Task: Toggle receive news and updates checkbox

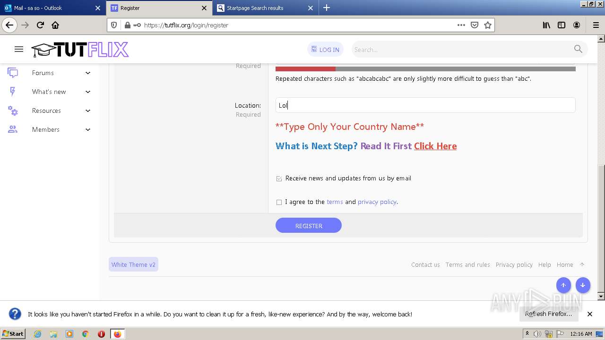Action: 279,178
